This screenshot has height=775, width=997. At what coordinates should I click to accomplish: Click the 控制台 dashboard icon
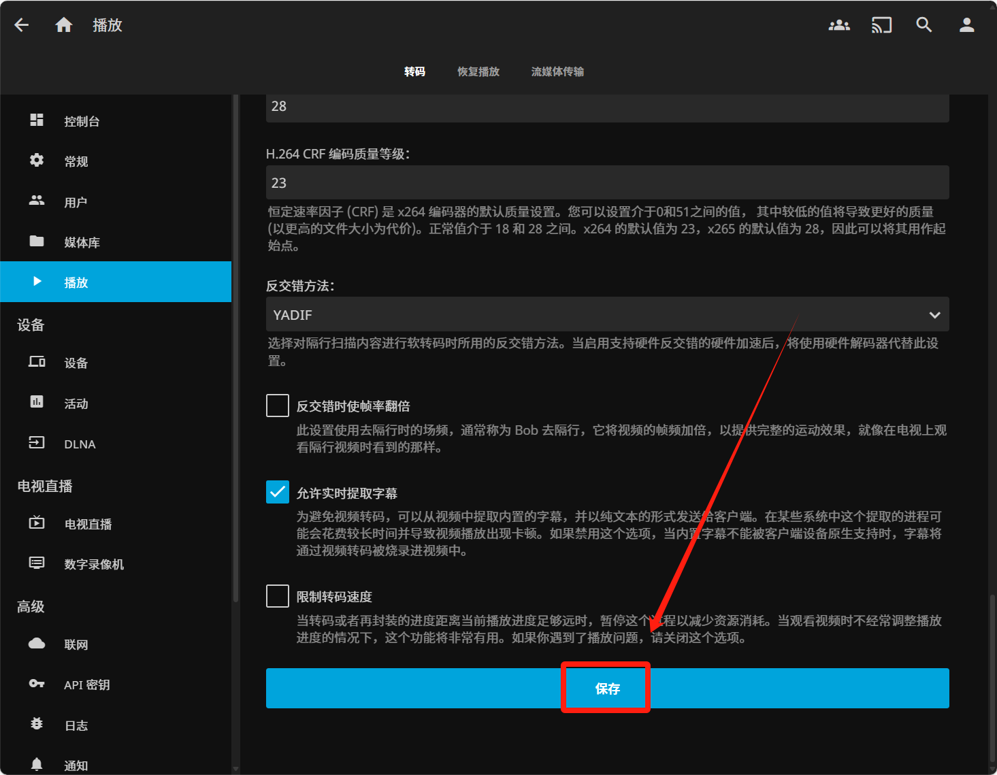click(x=37, y=120)
